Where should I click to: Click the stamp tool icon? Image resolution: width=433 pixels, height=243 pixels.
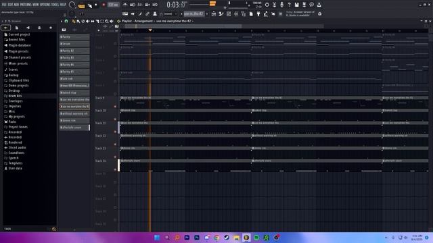[155, 13]
